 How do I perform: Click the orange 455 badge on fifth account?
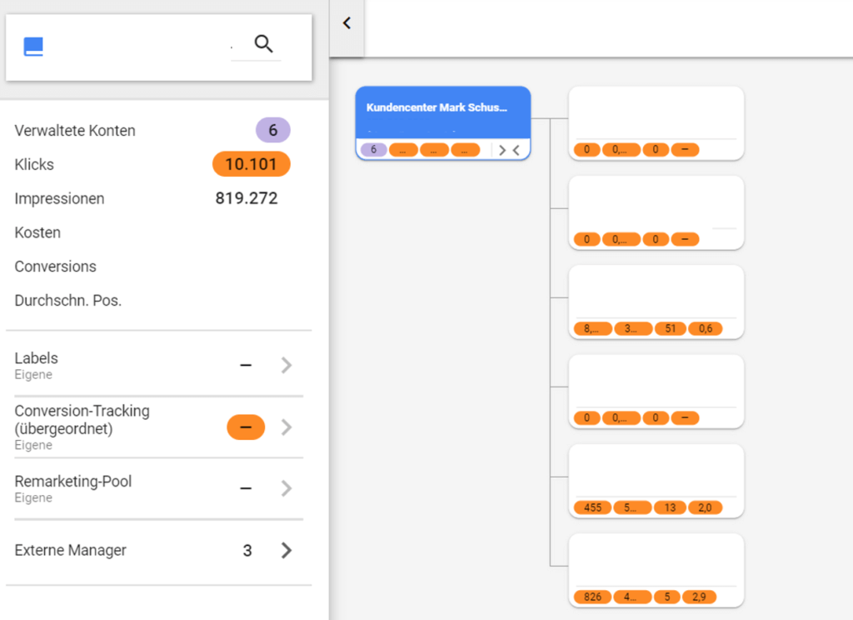[x=592, y=507]
